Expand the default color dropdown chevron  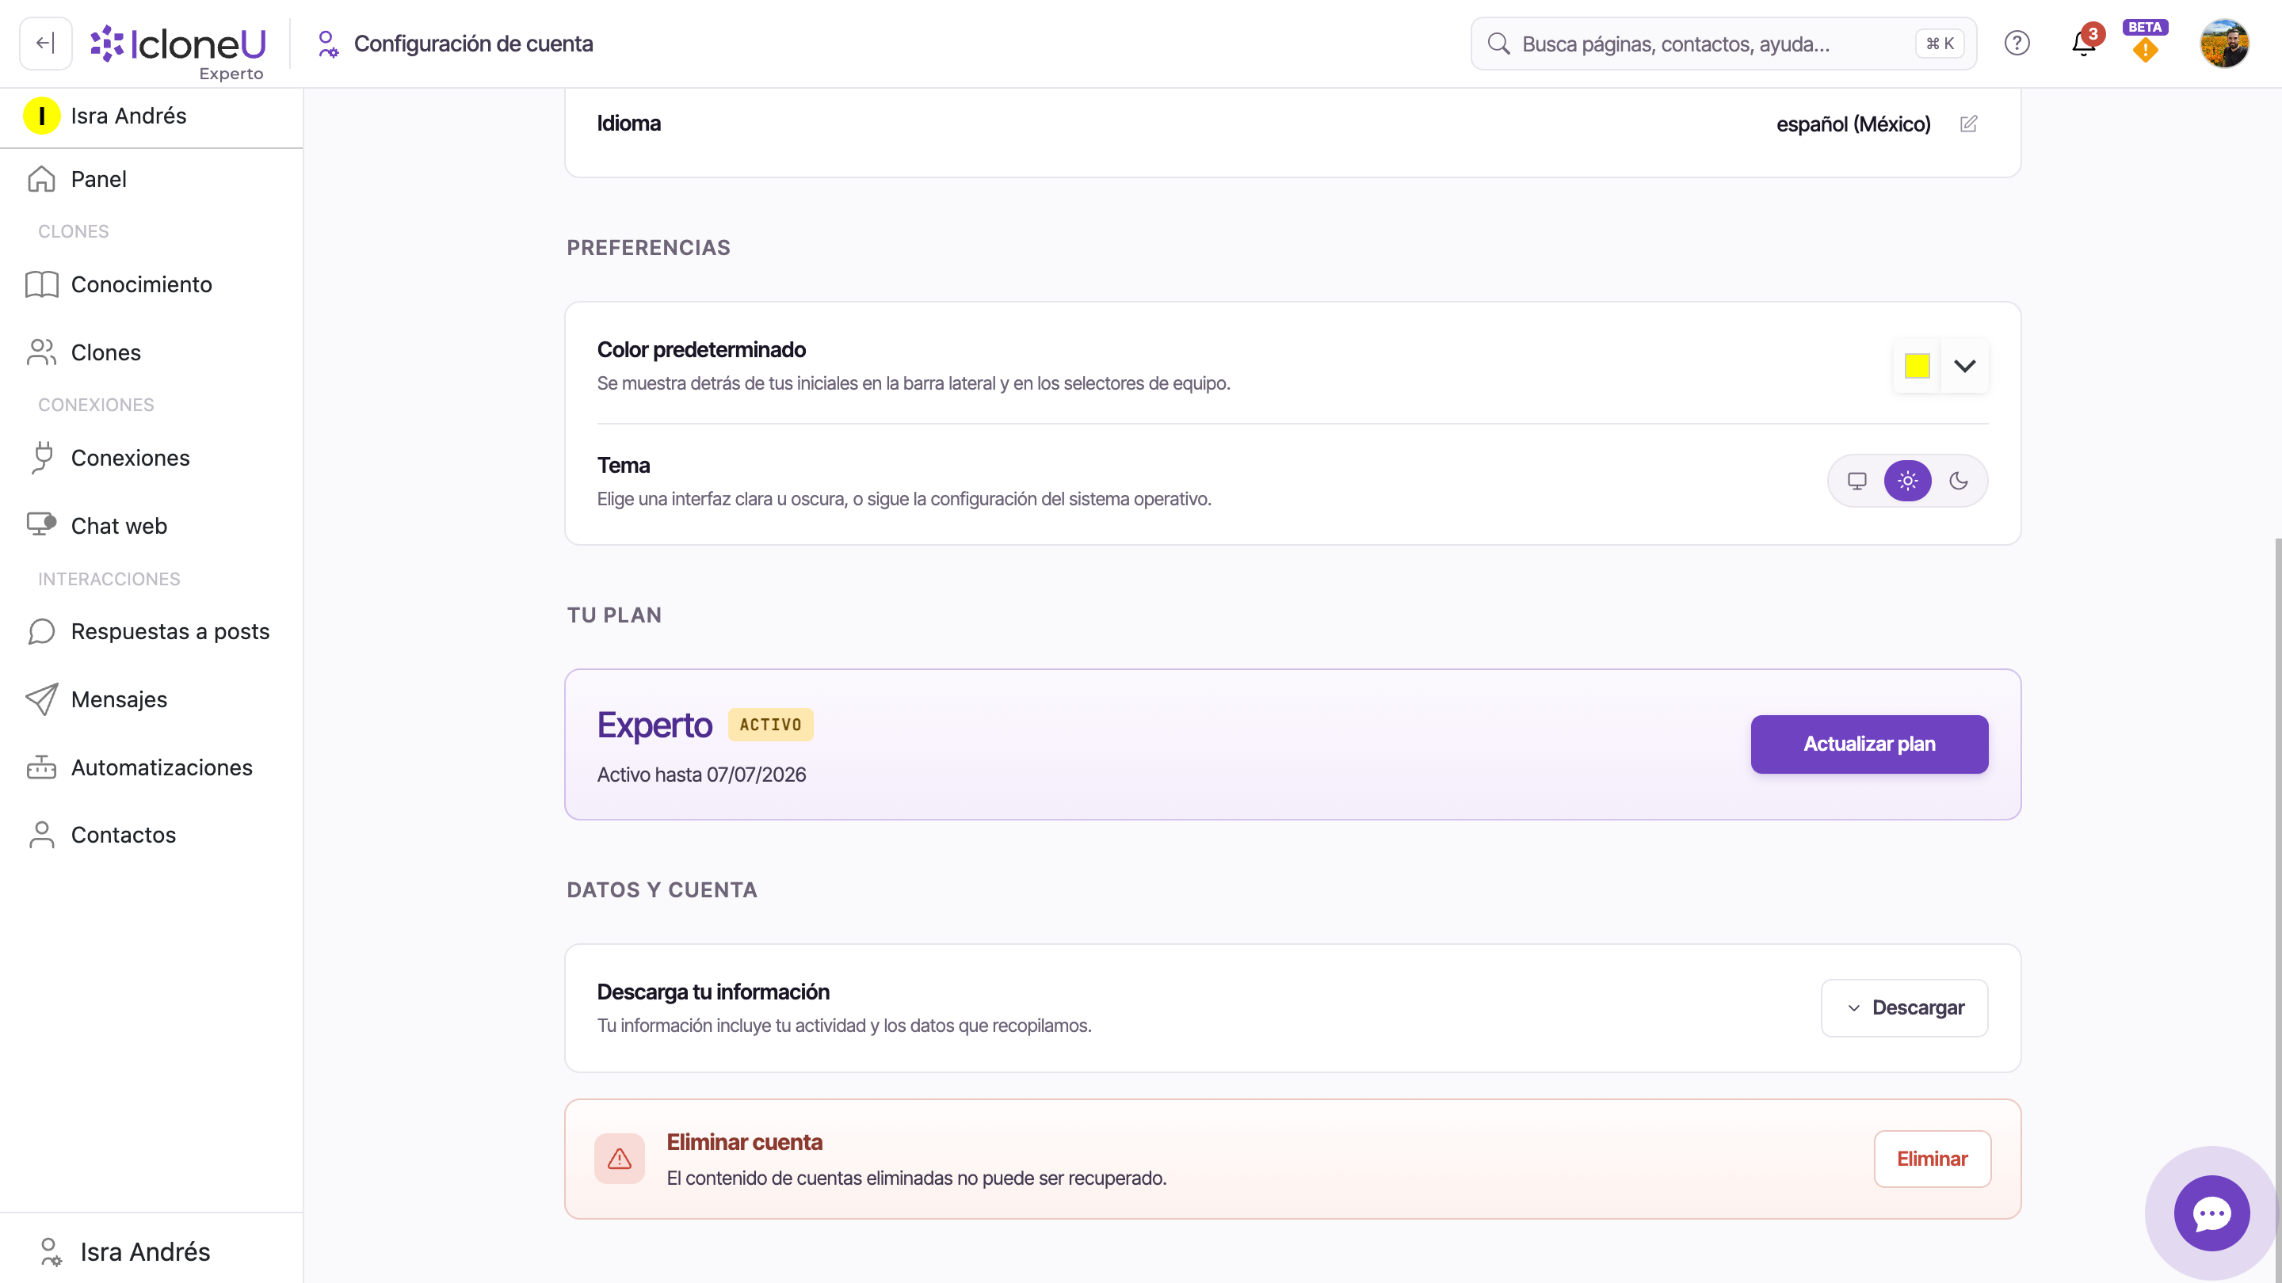pyautogui.click(x=1964, y=366)
